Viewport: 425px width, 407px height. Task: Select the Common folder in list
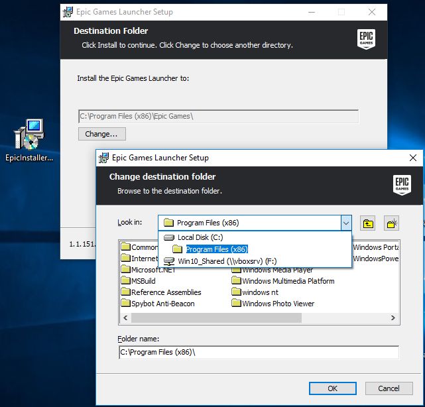click(139, 247)
